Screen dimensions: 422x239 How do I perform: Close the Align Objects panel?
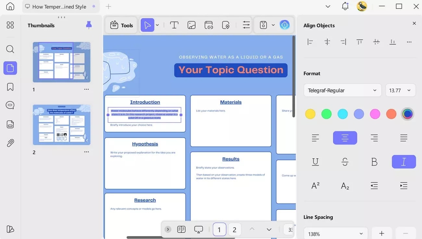[x=414, y=23]
